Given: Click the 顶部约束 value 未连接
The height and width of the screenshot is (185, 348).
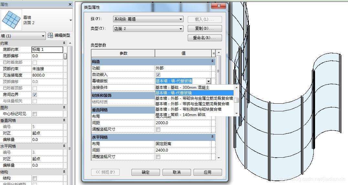Looking at the screenshot, I should [x=47, y=69].
